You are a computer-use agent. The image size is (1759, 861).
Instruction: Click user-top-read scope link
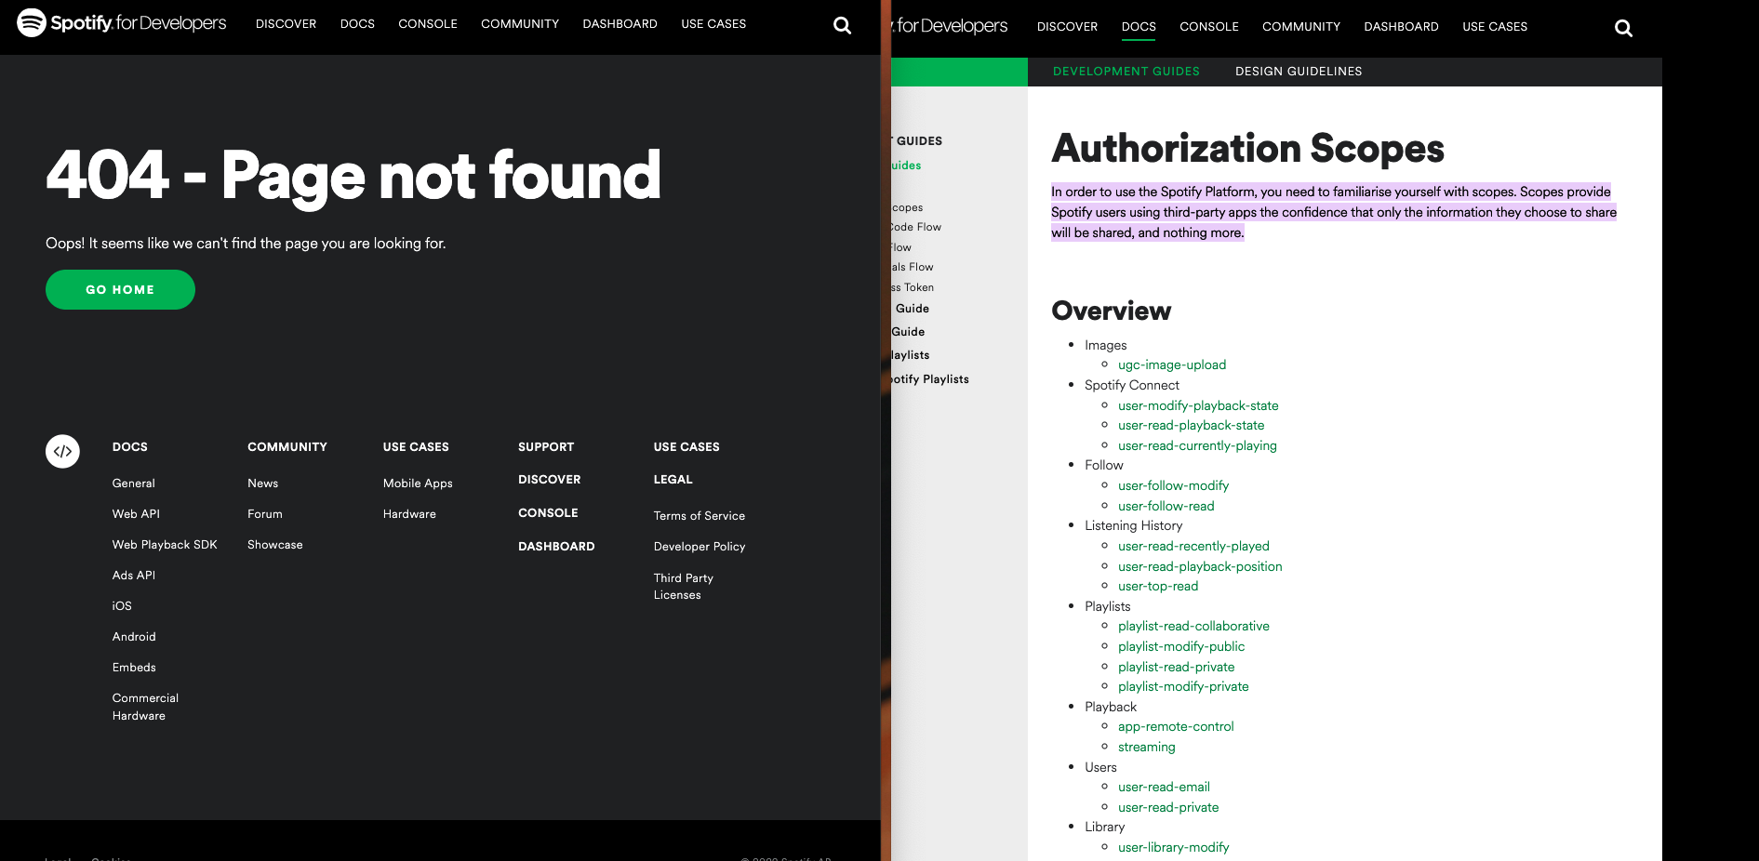click(x=1158, y=587)
